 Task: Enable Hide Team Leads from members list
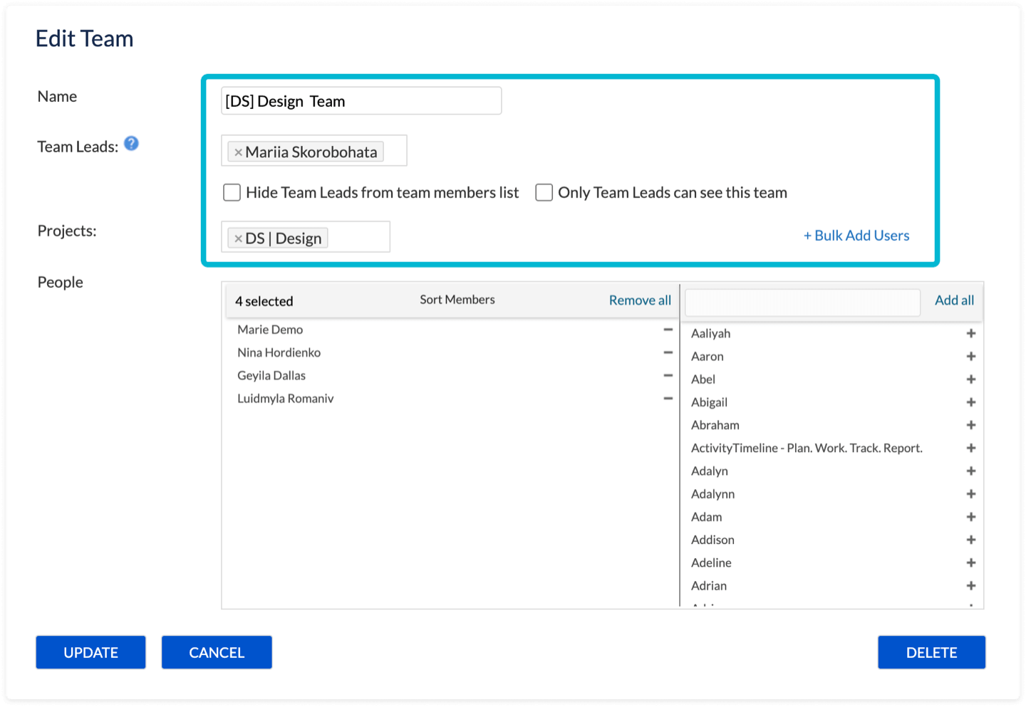pyautogui.click(x=232, y=193)
